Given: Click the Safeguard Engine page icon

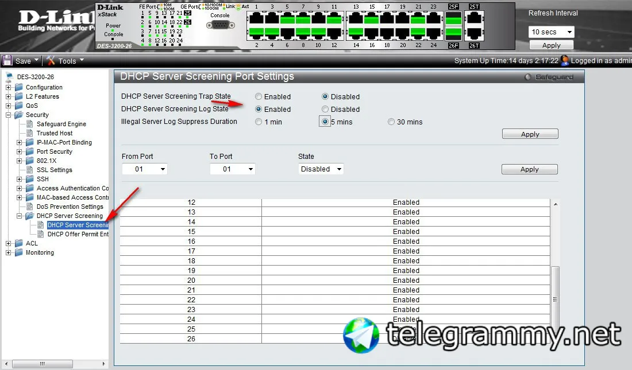Looking at the screenshot, I should (x=30, y=124).
